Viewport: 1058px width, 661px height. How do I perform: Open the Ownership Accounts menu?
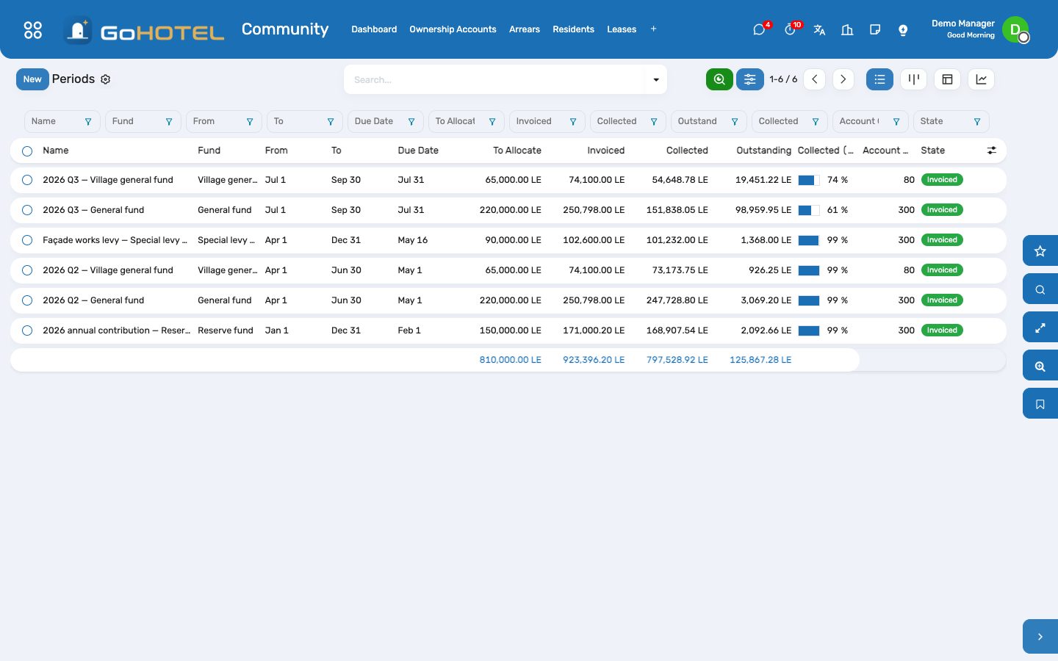coord(453,29)
